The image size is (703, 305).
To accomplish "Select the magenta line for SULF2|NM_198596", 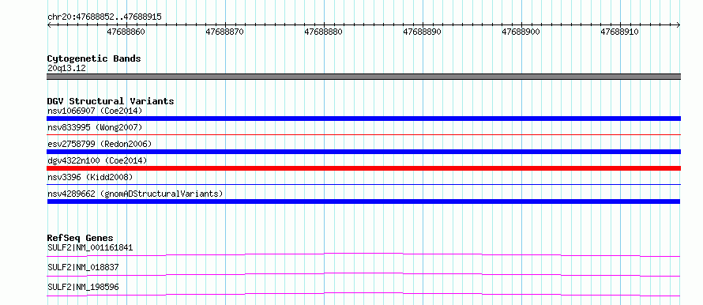I will coord(363,294).
